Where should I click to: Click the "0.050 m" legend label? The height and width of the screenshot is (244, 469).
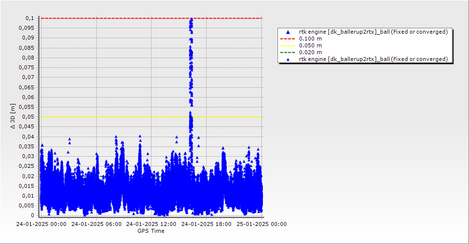click(311, 46)
